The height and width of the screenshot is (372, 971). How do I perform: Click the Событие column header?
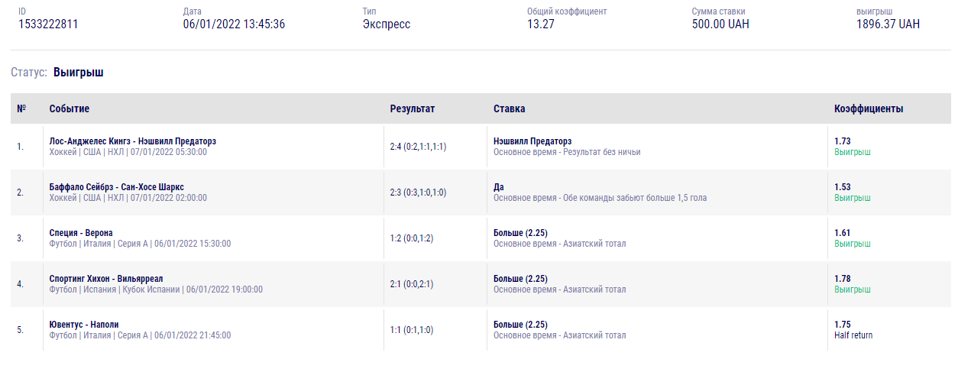70,108
